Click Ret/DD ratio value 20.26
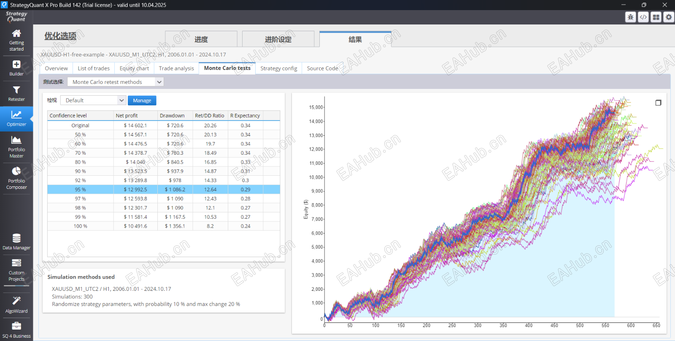The width and height of the screenshot is (675, 341). click(210, 126)
